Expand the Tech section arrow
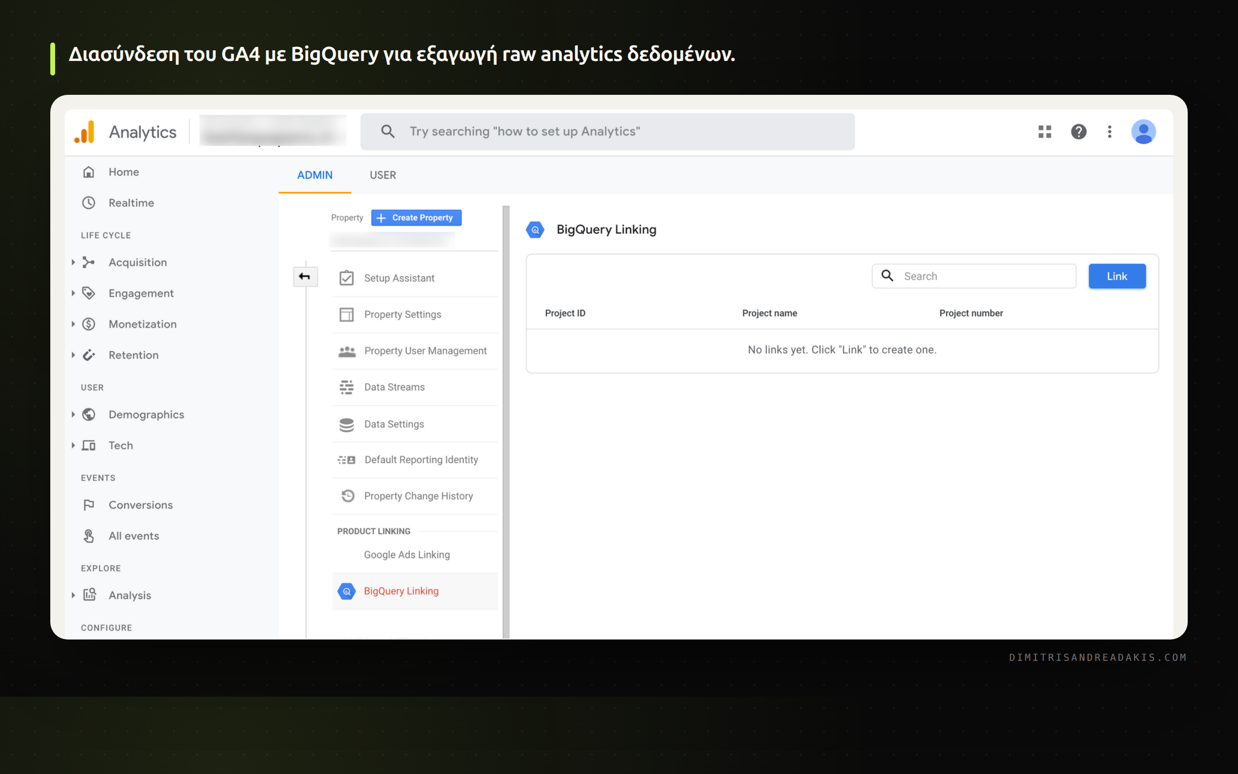1238x774 pixels. pyautogui.click(x=73, y=446)
